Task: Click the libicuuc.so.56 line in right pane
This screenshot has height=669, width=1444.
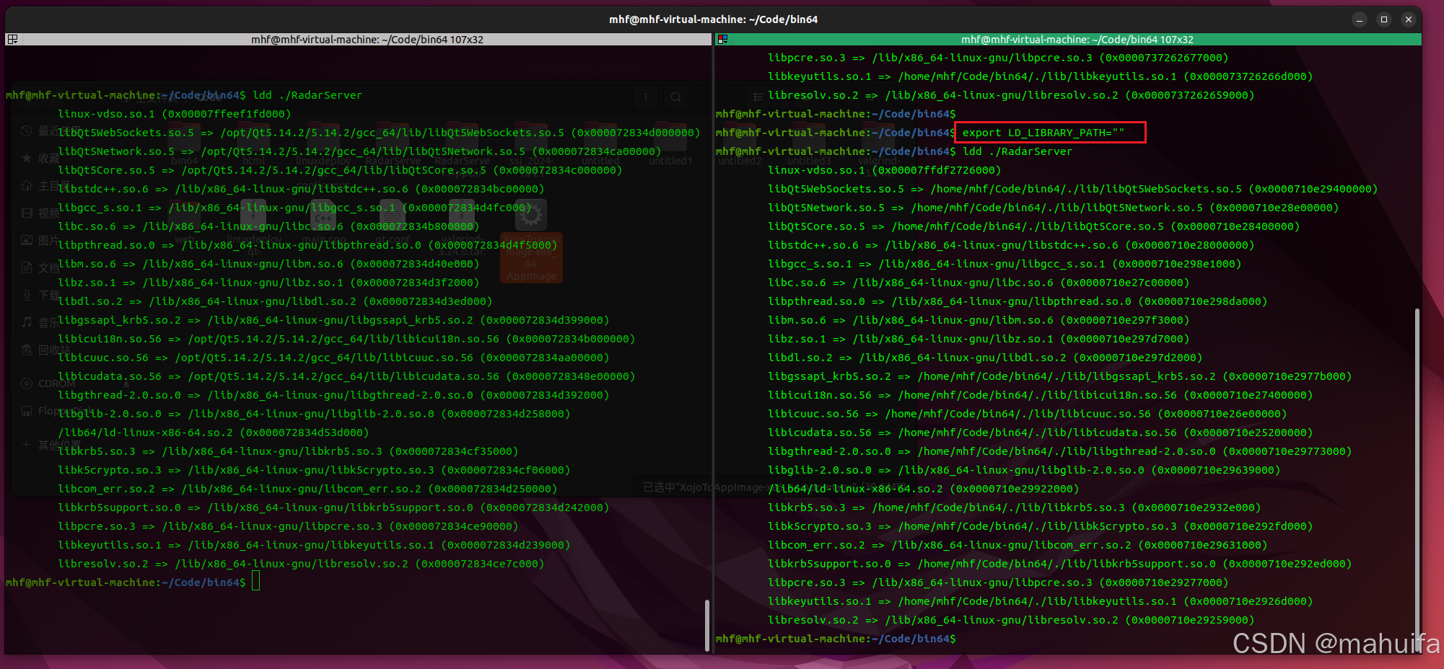Action: (1028, 414)
